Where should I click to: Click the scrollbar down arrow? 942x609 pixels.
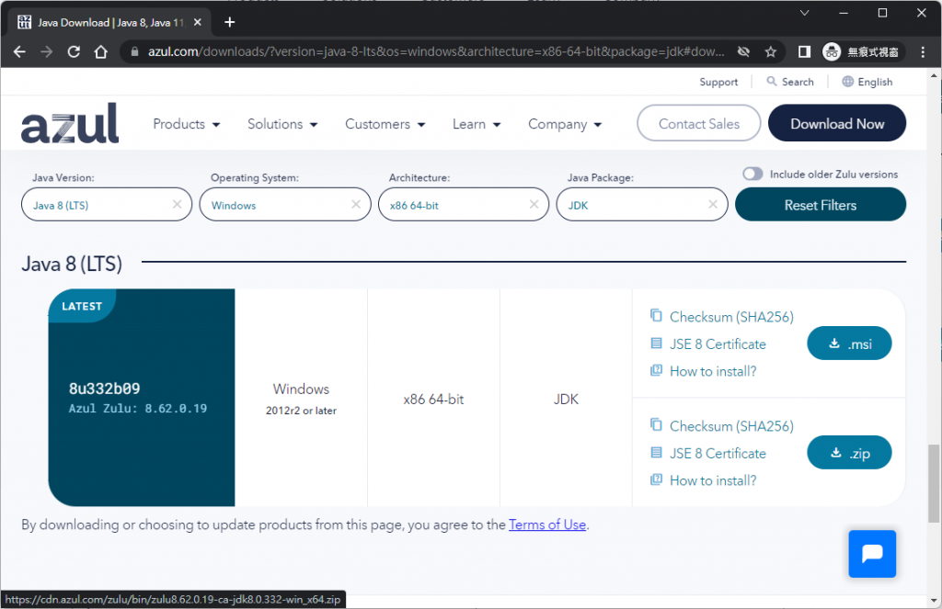(x=933, y=600)
